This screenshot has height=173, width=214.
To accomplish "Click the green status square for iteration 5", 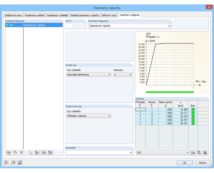I will coord(193,123).
